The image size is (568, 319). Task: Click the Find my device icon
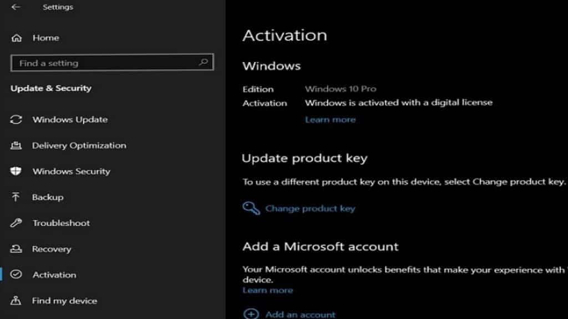click(16, 300)
